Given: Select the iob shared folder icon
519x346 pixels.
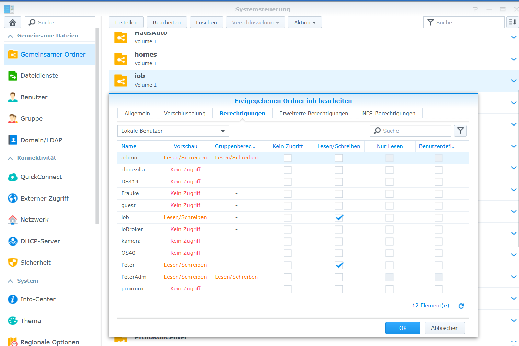Looking at the screenshot, I should [x=121, y=81].
